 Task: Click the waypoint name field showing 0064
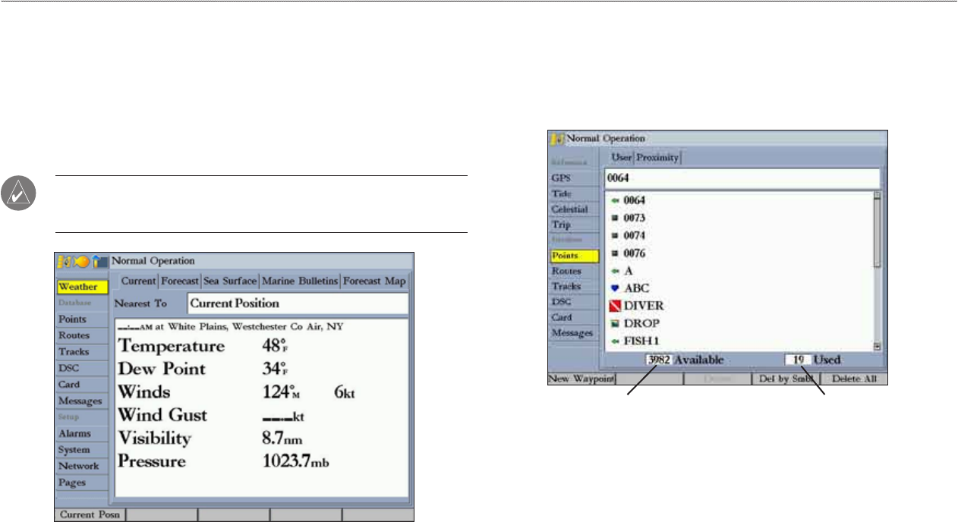pyautogui.click(x=742, y=179)
